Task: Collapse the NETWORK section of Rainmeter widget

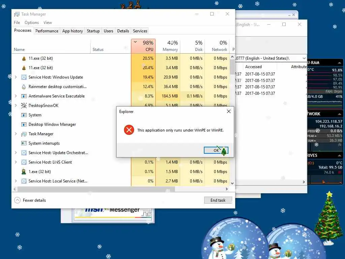Action: [x=339, y=114]
